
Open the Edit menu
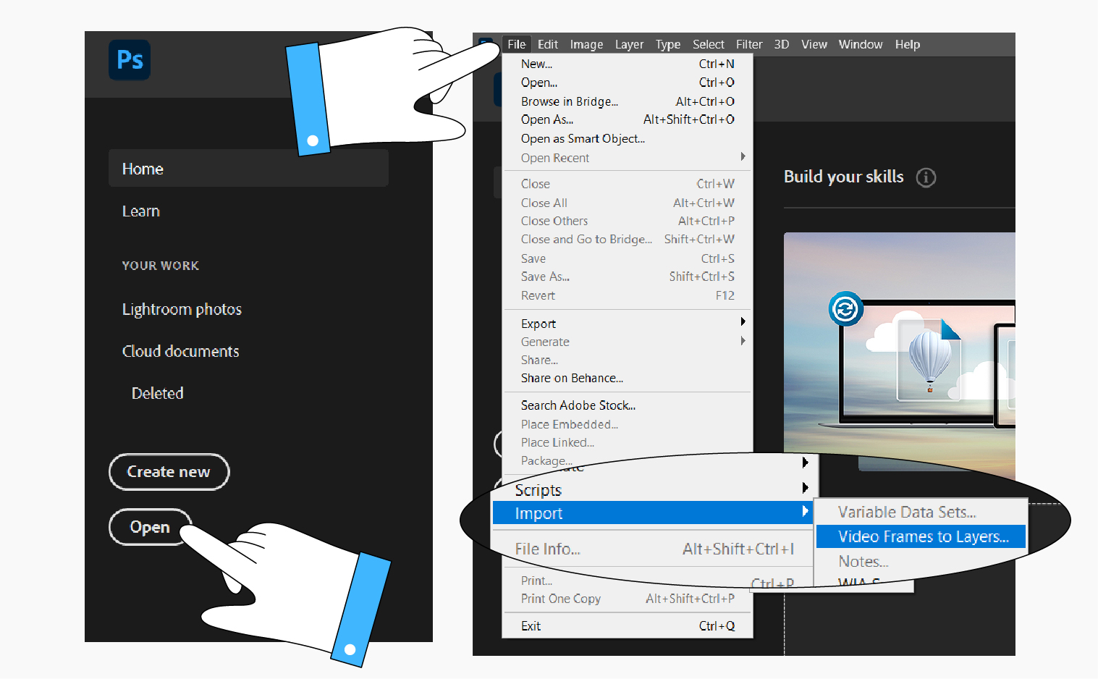point(548,44)
